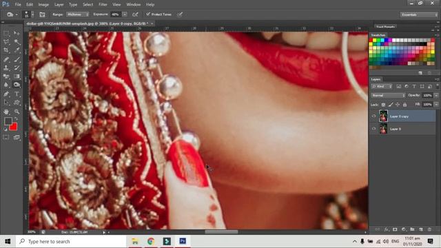This screenshot has width=441, height=248.
Task: Select the Rectangular Marquee tool
Action: (x=6, y=34)
